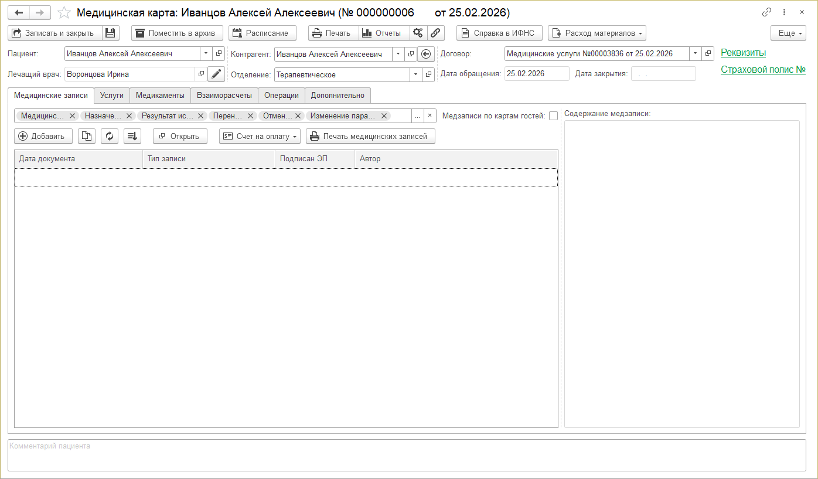818x479 pixels.
Task: Click the circled left arrow next to Контрагент
Action: [426, 54]
